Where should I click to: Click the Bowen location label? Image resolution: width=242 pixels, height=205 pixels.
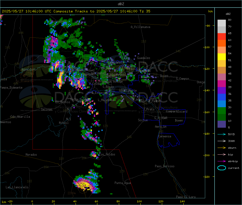[x=179, y=120]
